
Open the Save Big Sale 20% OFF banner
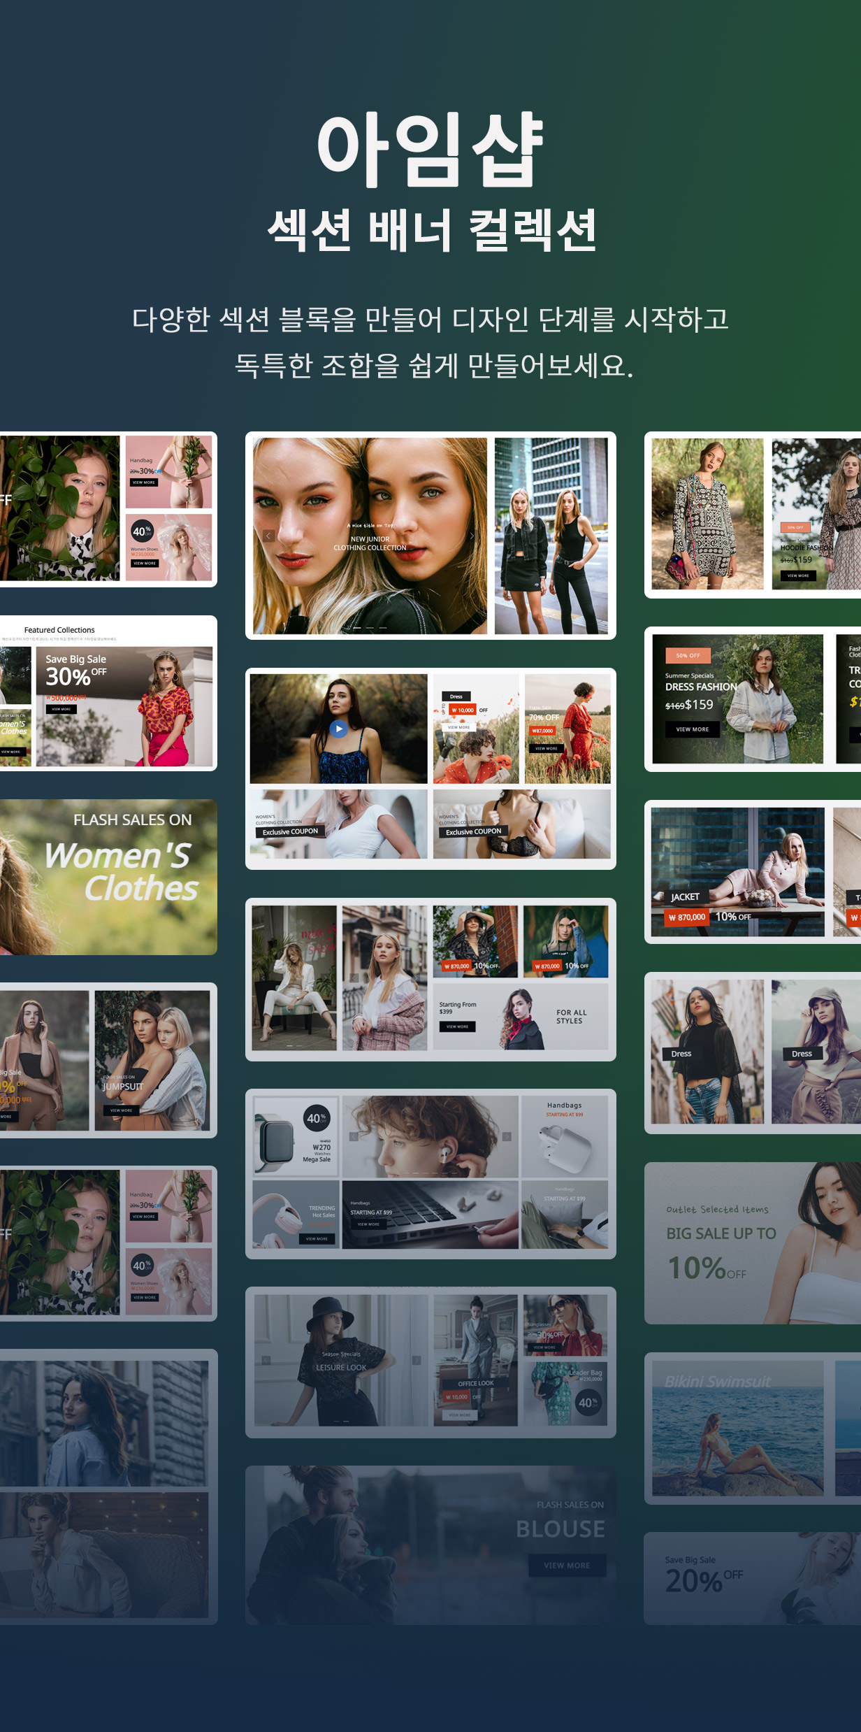[753, 1578]
